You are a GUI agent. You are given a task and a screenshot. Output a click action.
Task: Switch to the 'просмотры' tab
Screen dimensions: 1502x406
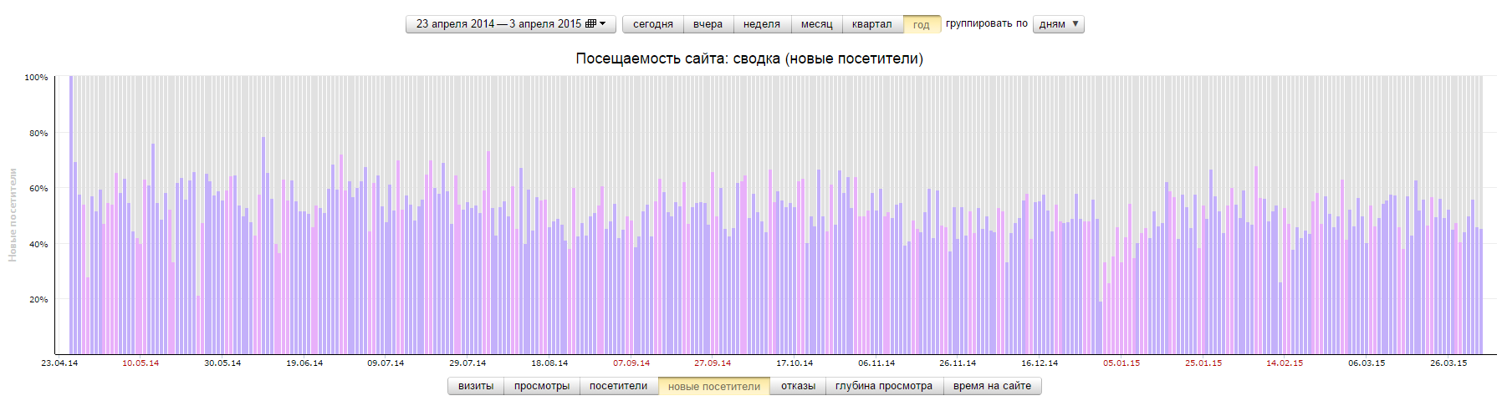click(x=542, y=386)
